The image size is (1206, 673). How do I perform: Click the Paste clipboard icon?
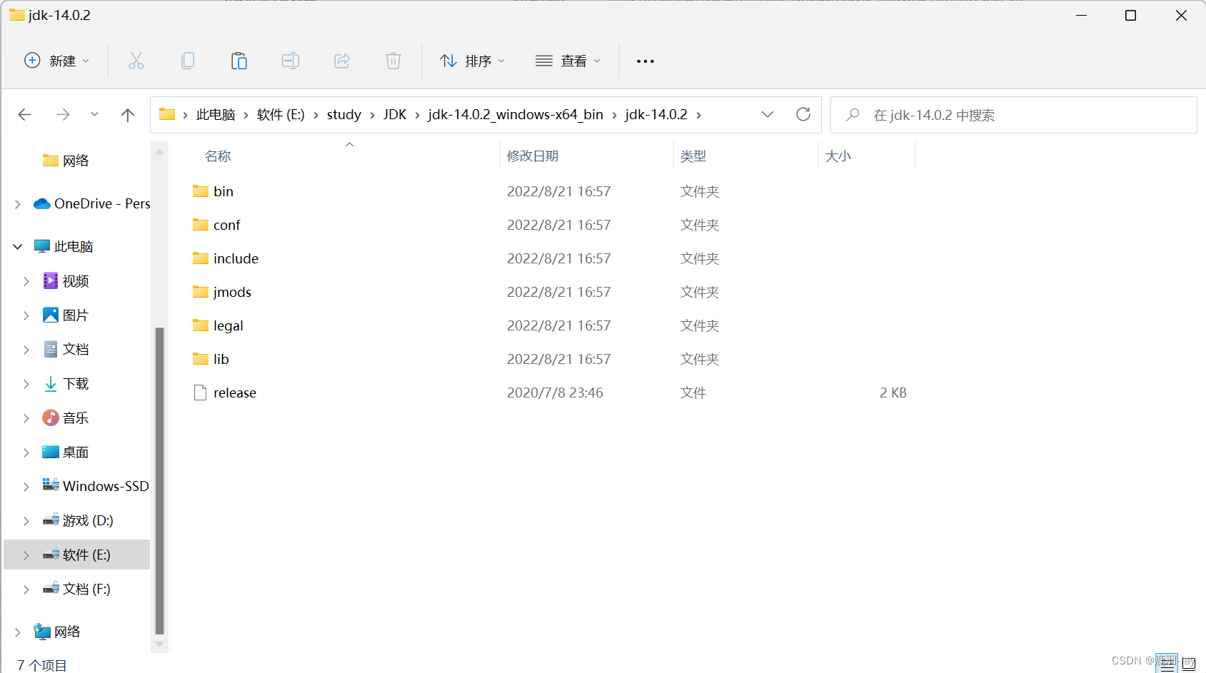tap(239, 61)
